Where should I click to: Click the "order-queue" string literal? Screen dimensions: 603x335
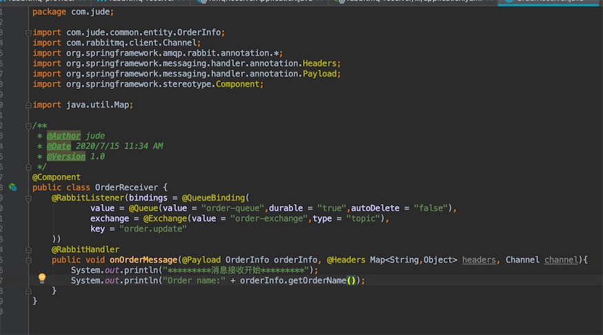coord(233,208)
